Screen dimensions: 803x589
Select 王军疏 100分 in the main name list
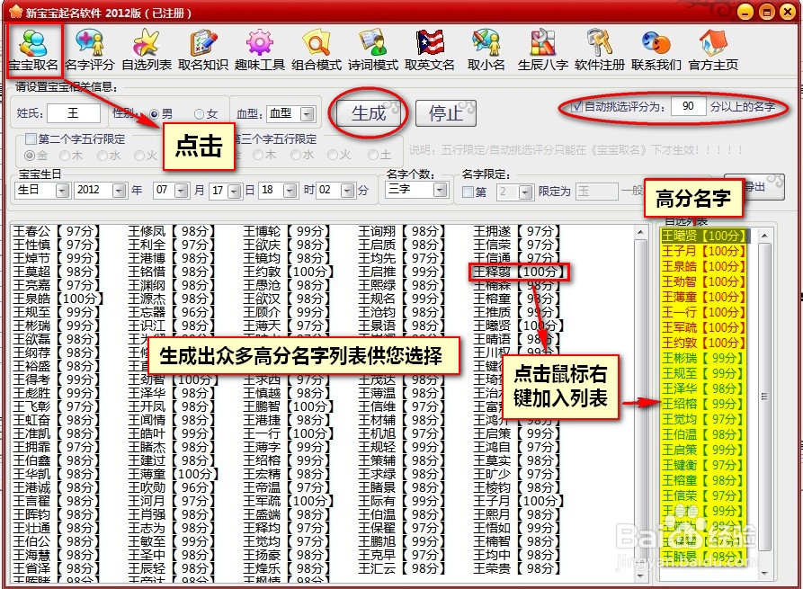(288, 501)
